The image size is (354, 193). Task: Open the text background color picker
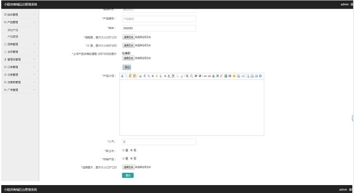click(x=173, y=76)
